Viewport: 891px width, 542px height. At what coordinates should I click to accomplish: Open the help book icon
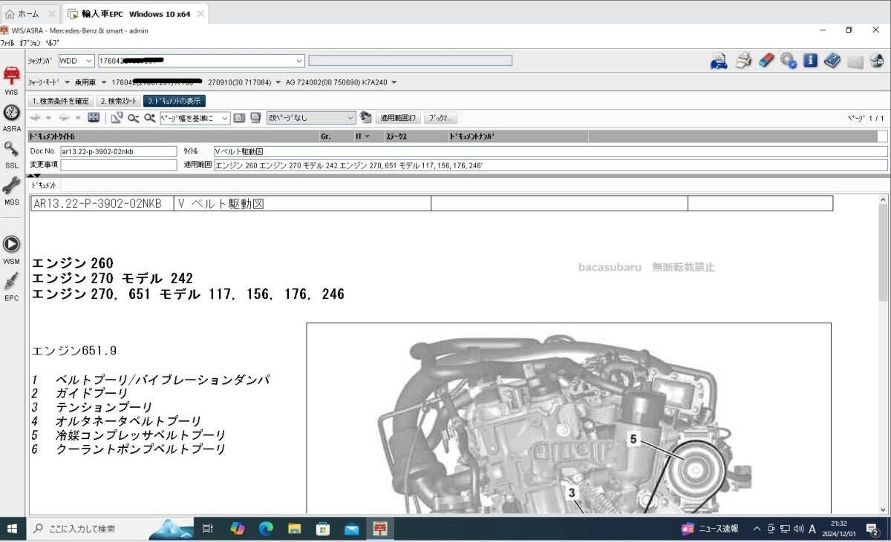click(833, 61)
